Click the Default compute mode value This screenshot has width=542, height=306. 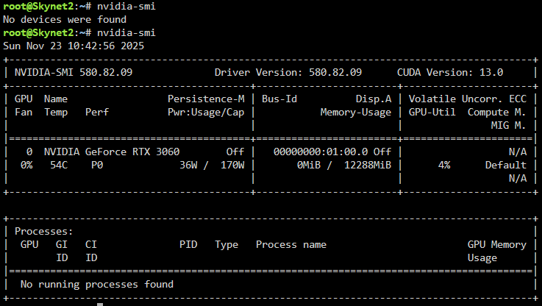pyautogui.click(x=506, y=165)
